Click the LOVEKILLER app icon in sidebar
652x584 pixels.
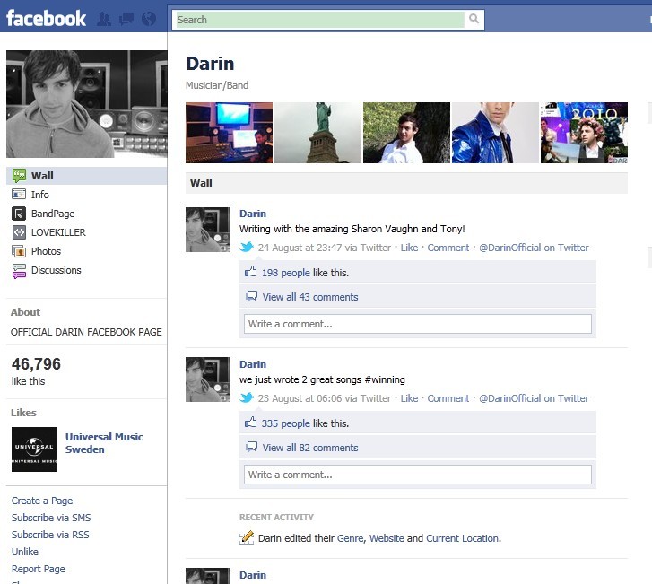[x=19, y=232]
